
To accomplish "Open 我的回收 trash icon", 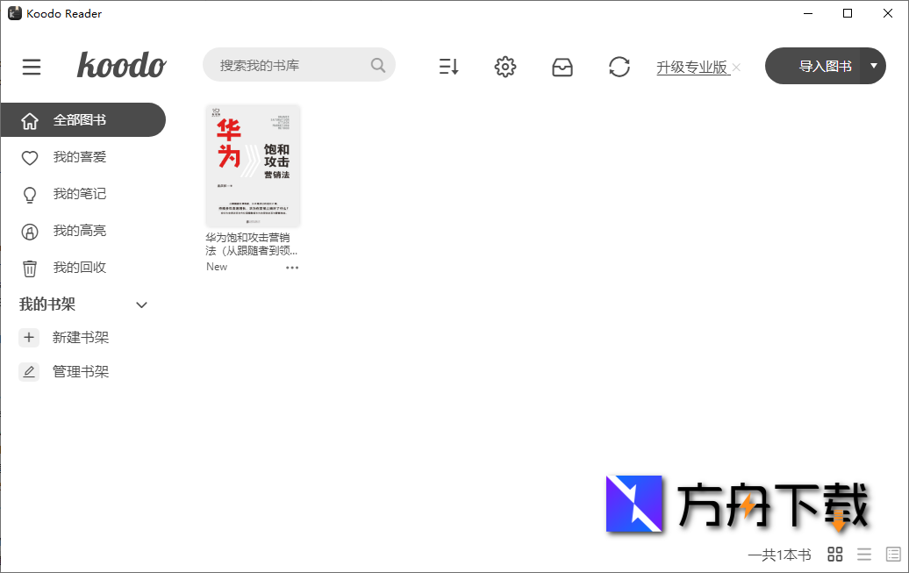I will click(x=29, y=268).
